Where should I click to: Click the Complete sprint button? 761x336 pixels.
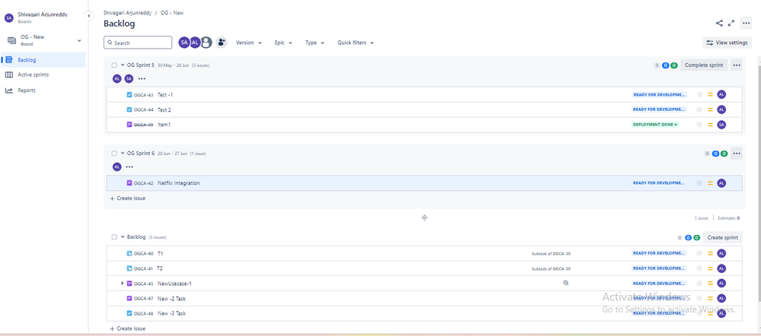point(704,65)
